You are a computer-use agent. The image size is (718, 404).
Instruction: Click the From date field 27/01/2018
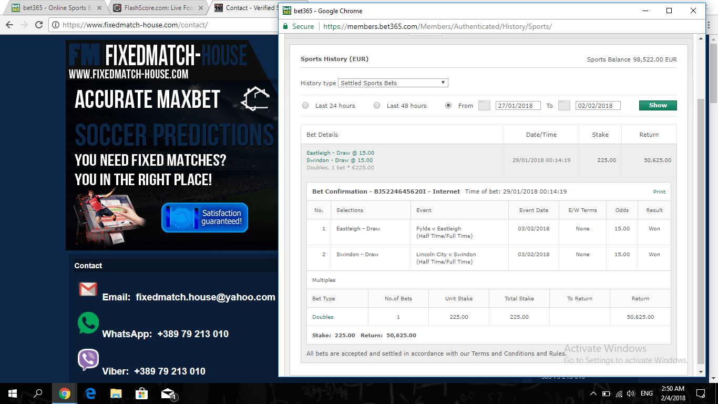pyautogui.click(x=518, y=106)
